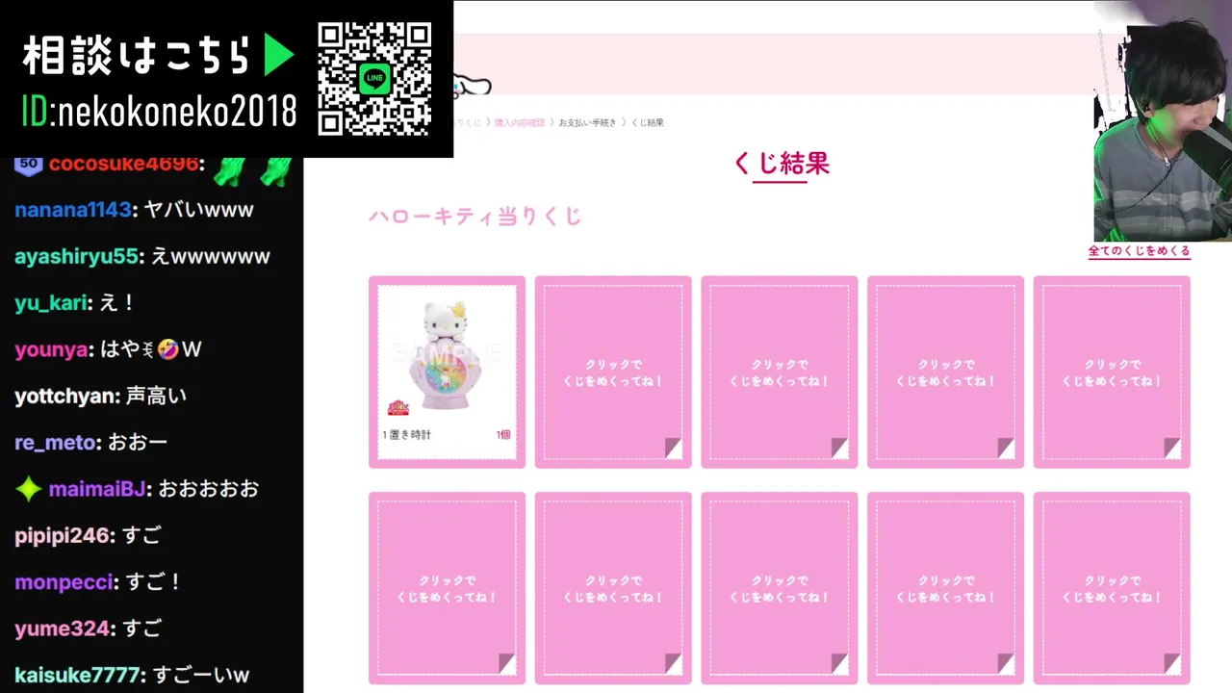This screenshot has width=1232, height=693.
Task: Click the level 50 badge beside cocosuke4696
Action: coord(28,164)
